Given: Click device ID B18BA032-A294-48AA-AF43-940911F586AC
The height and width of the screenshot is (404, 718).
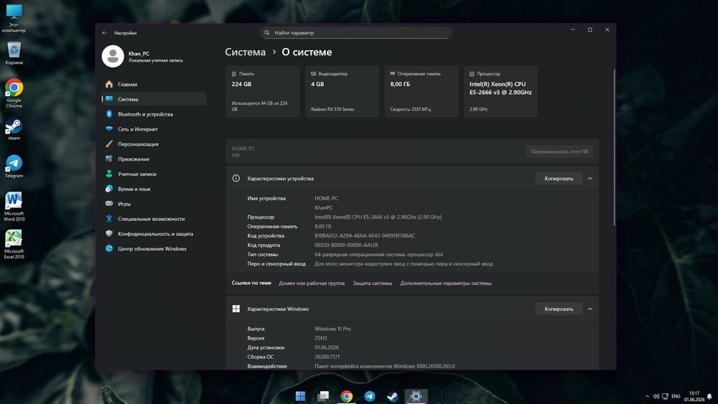Looking at the screenshot, I should (x=365, y=235).
